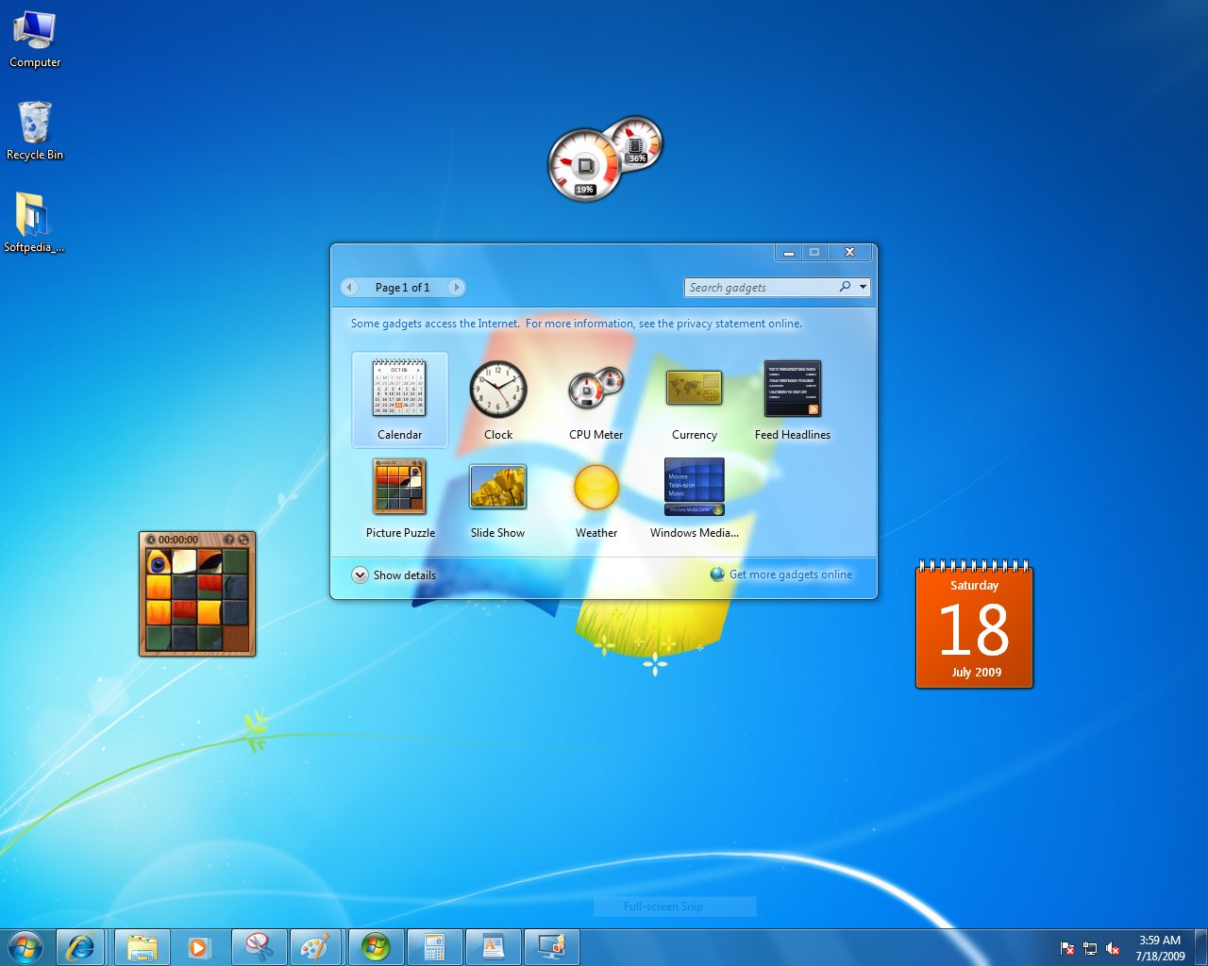Open Windows Media Player taskbar icon

coord(199,947)
